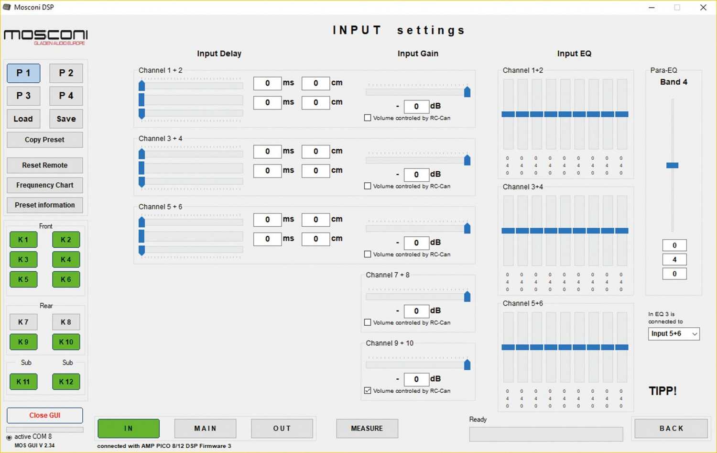Select the active COM 8 radio button

coord(9,437)
